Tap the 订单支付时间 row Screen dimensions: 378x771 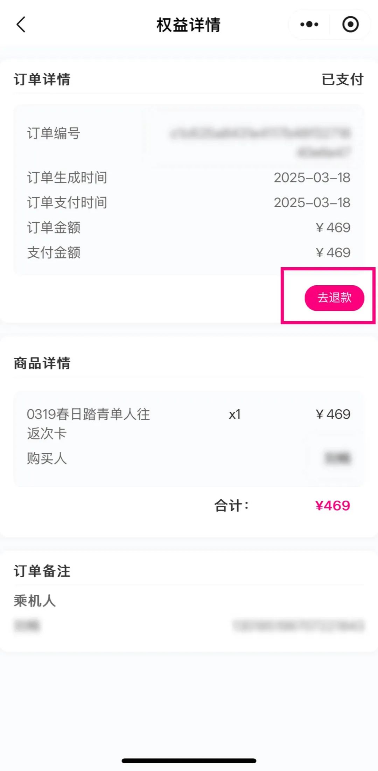click(189, 202)
